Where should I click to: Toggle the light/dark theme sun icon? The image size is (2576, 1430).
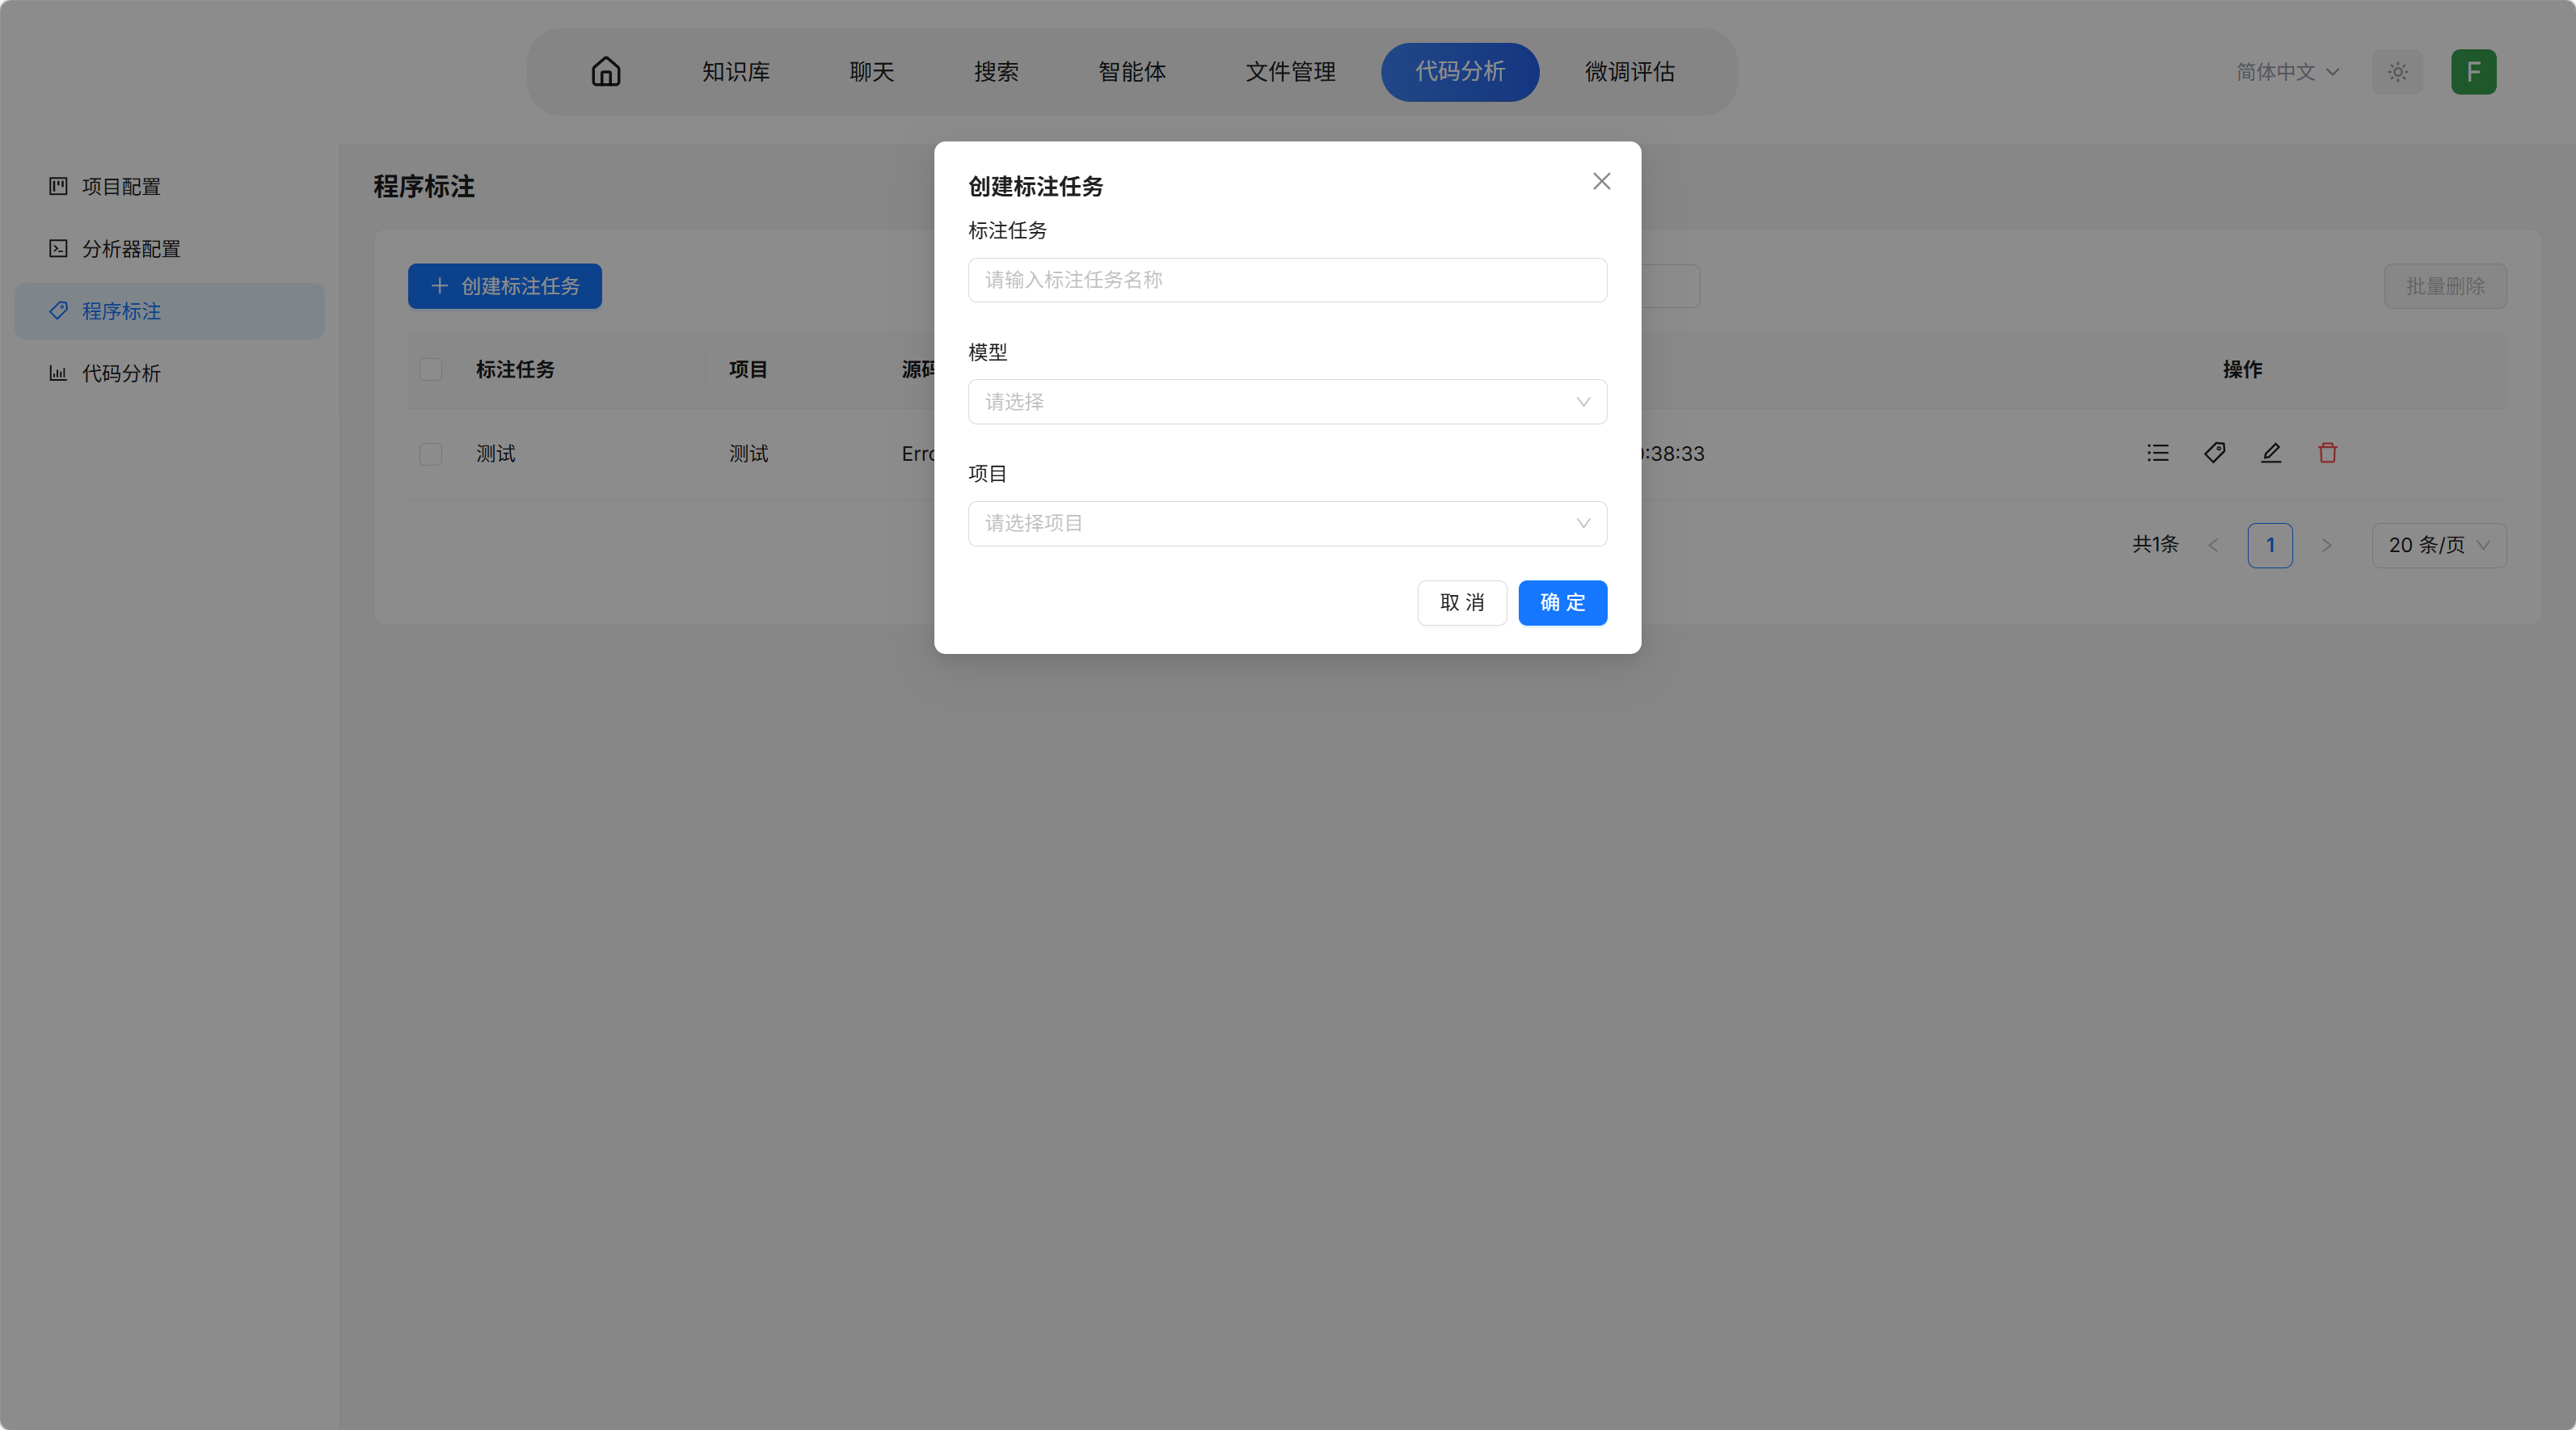point(2397,72)
